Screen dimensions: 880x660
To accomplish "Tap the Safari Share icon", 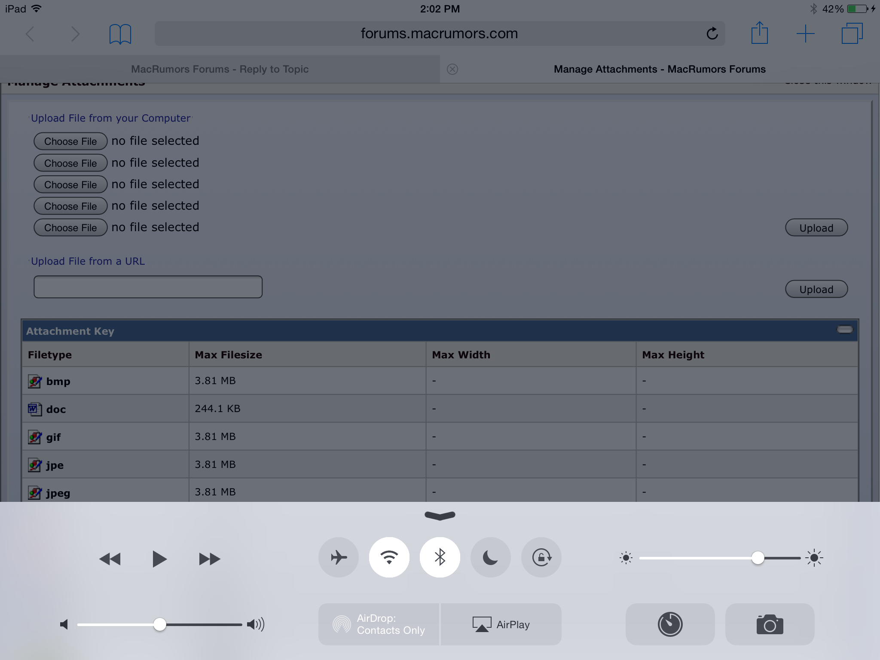I will point(759,34).
